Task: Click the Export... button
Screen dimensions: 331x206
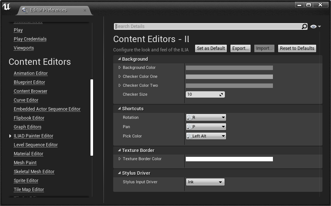Action: click(x=241, y=48)
